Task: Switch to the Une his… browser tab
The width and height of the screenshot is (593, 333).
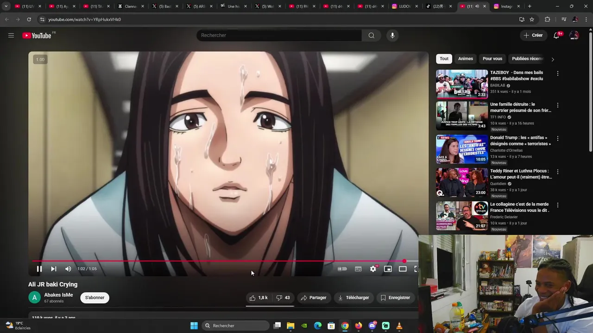Action: point(233,6)
